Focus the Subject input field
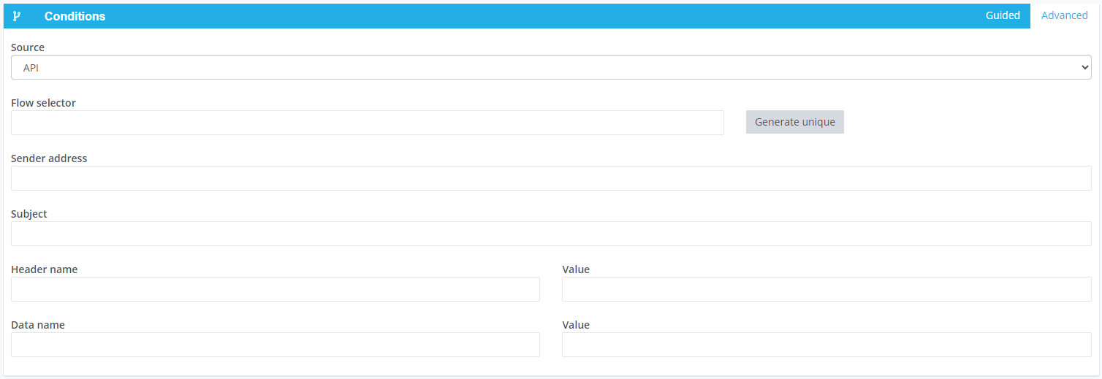1102x379 pixels. tap(551, 234)
